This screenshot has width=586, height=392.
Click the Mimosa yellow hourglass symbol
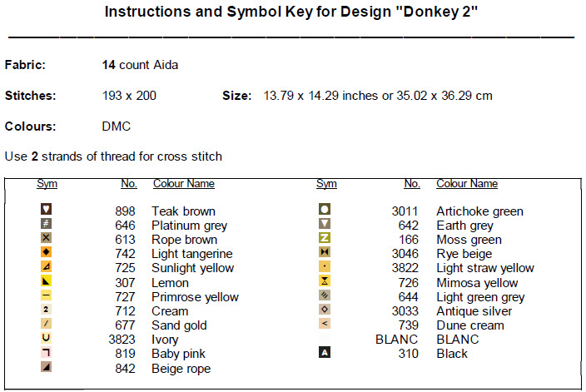pos(325,281)
